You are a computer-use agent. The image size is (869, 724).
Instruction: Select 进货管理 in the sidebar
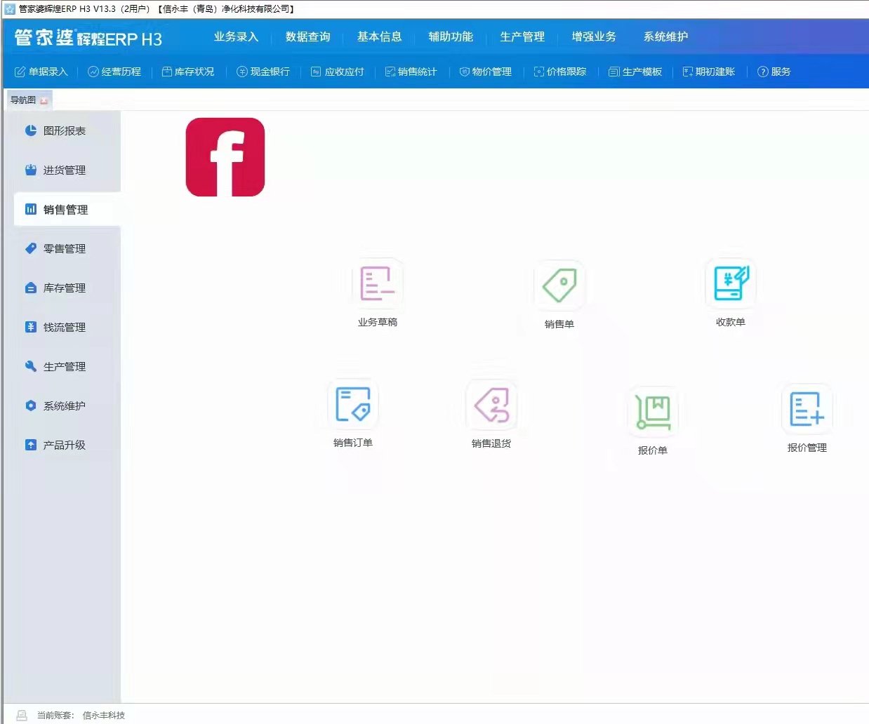64,170
